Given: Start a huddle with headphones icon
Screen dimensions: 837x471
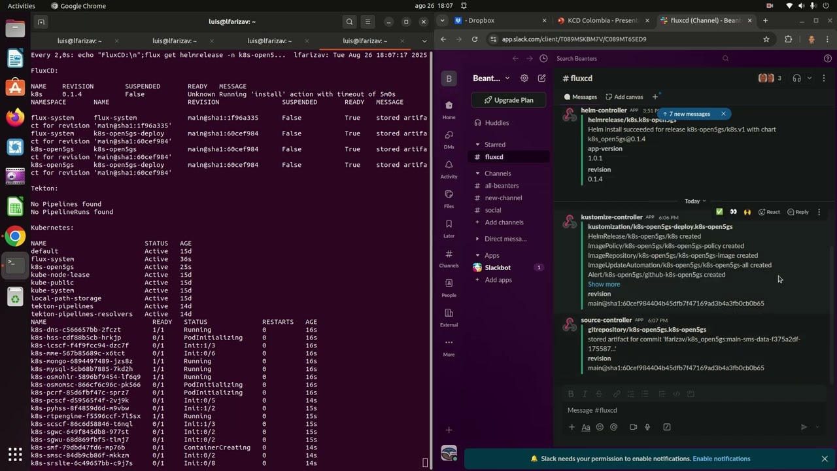Looking at the screenshot, I should point(796,78).
